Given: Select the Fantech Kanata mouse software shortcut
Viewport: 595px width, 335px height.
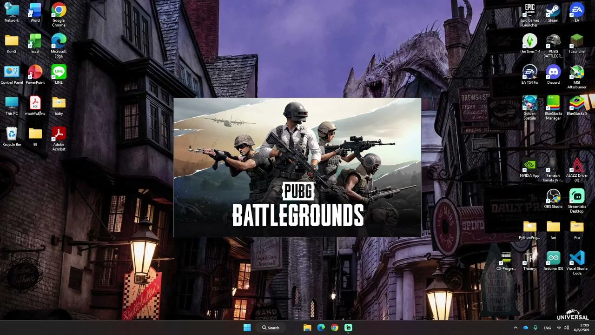Looking at the screenshot, I should [553, 170].
